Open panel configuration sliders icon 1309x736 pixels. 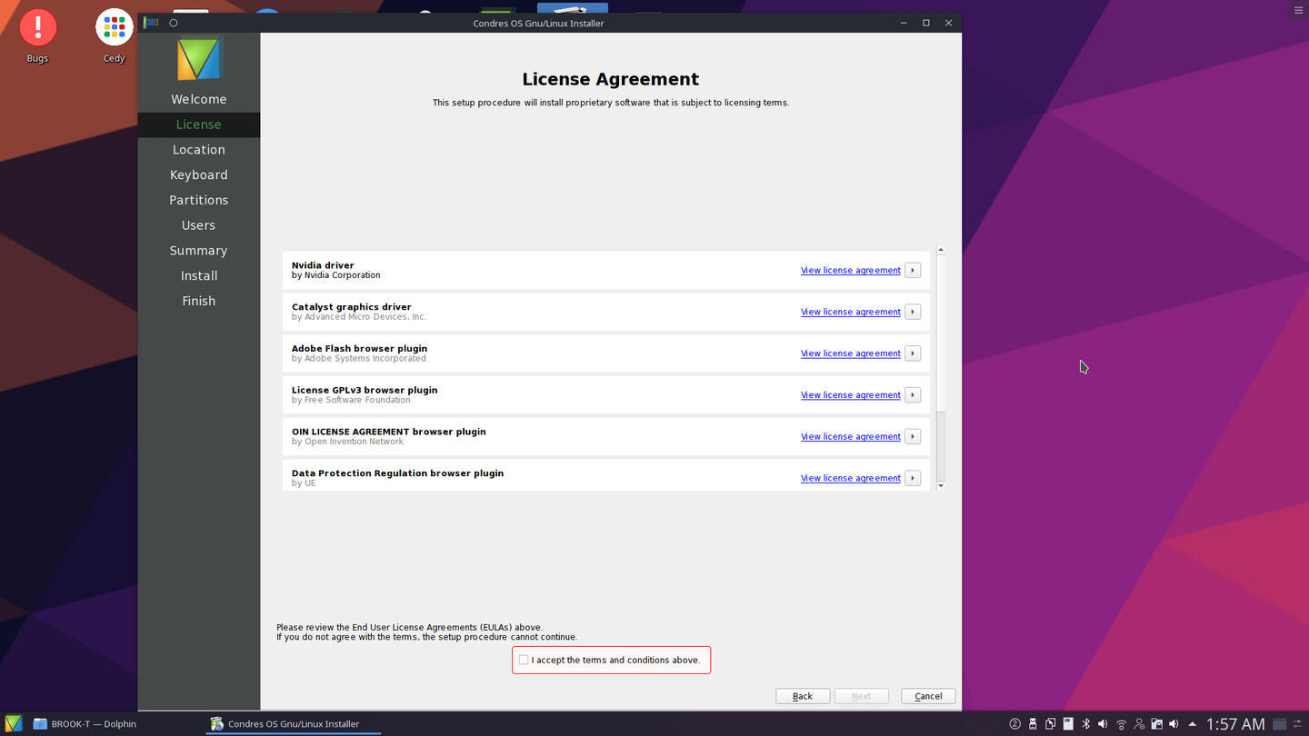point(1297,724)
